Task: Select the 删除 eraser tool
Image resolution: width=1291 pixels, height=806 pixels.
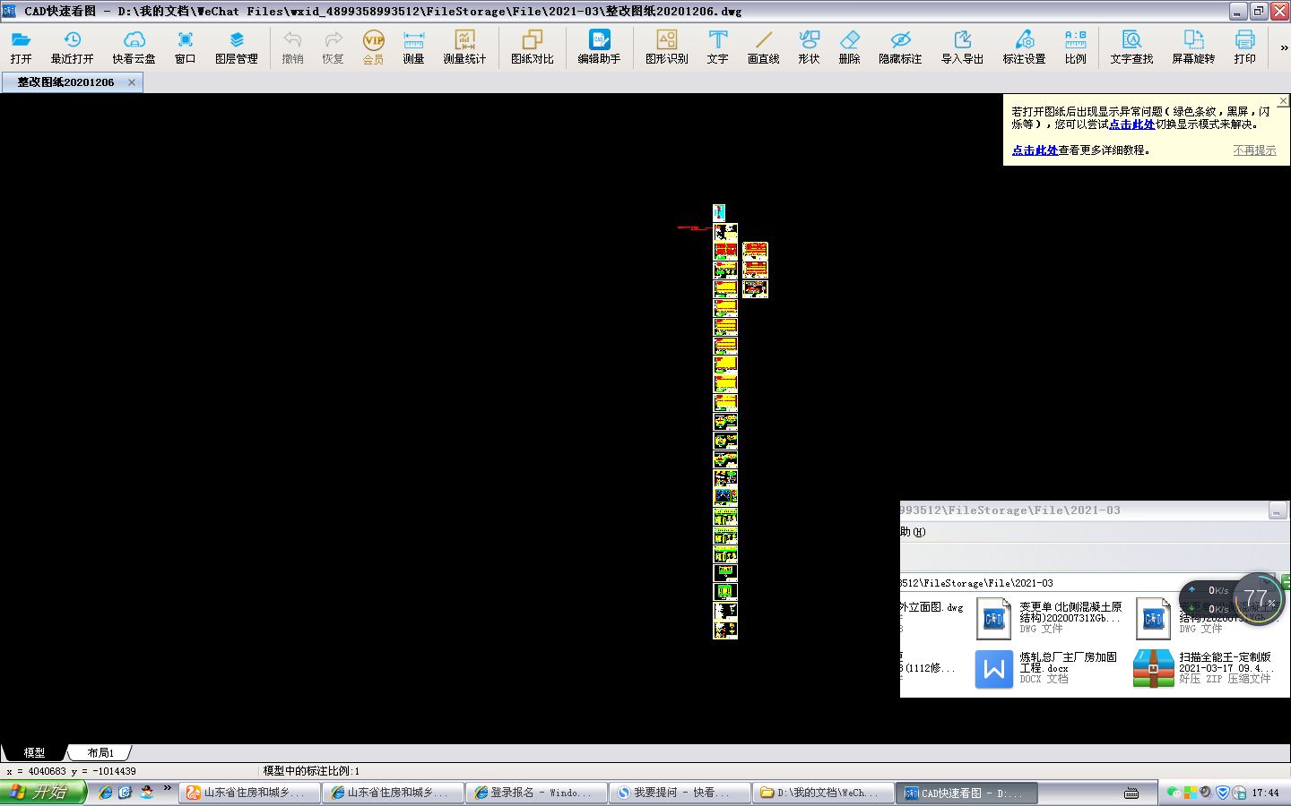Action: click(849, 47)
